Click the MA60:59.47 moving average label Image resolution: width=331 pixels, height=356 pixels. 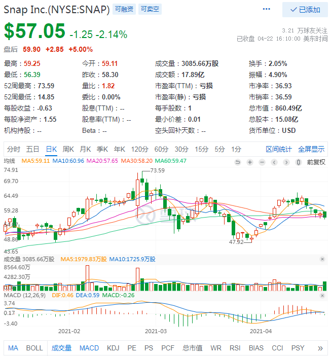coord(171,161)
